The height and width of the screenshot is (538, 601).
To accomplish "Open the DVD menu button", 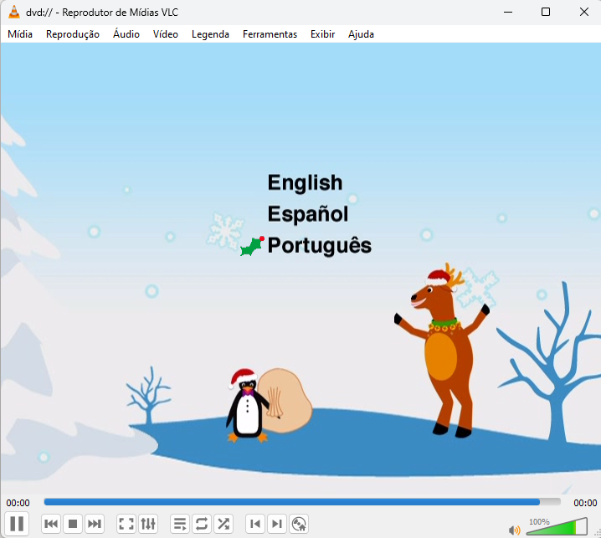I will click(299, 524).
